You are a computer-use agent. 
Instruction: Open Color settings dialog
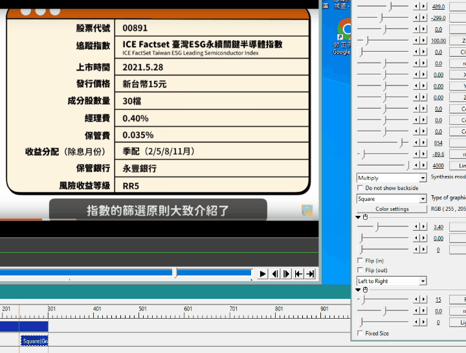pos(392,209)
